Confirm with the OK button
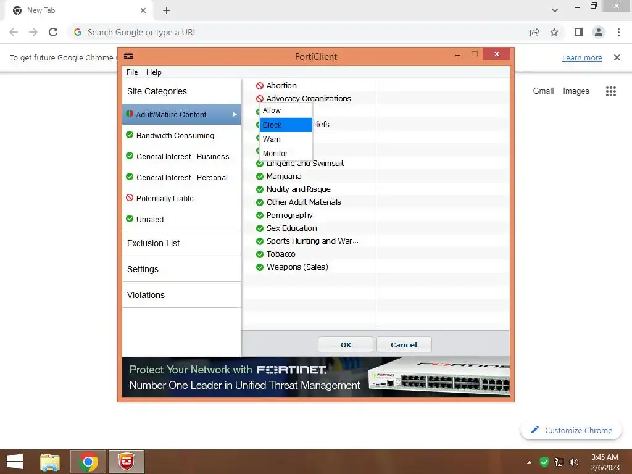Screen dimensions: 632x474 (346, 345)
